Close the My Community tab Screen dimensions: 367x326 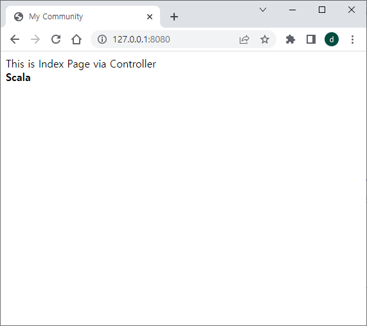coord(150,17)
